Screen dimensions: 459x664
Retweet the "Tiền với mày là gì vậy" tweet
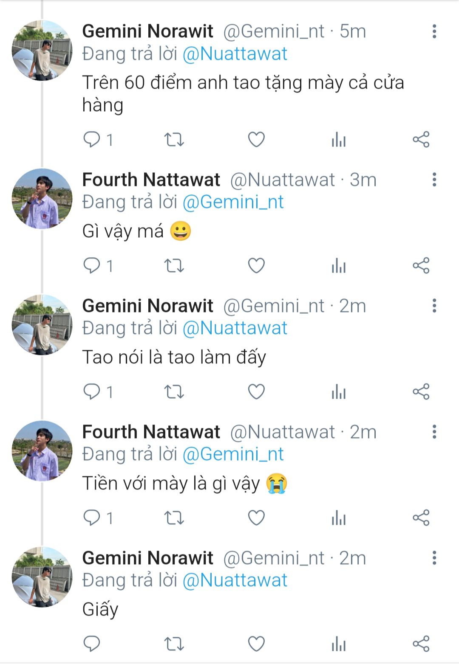pyautogui.click(x=174, y=518)
